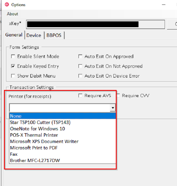Collapse the printer dropdown arrow
This screenshot has height=186, width=177.
(x=113, y=108)
